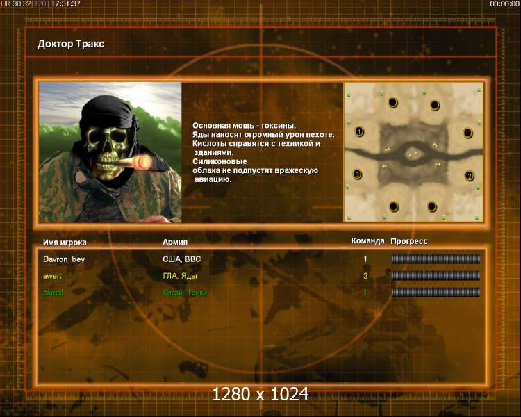Screen dimensions: 521x417
Task: Click the army entry "Китай, Танки"
Action: click(x=185, y=293)
